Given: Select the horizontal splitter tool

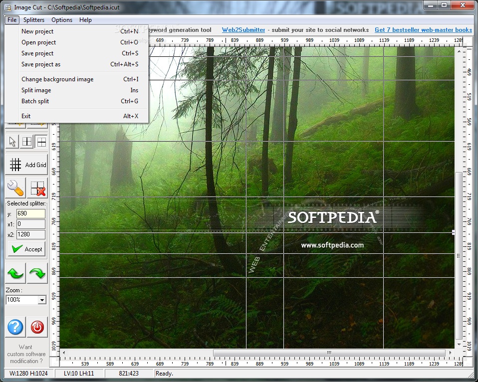Looking at the screenshot, I should [41, 142].
